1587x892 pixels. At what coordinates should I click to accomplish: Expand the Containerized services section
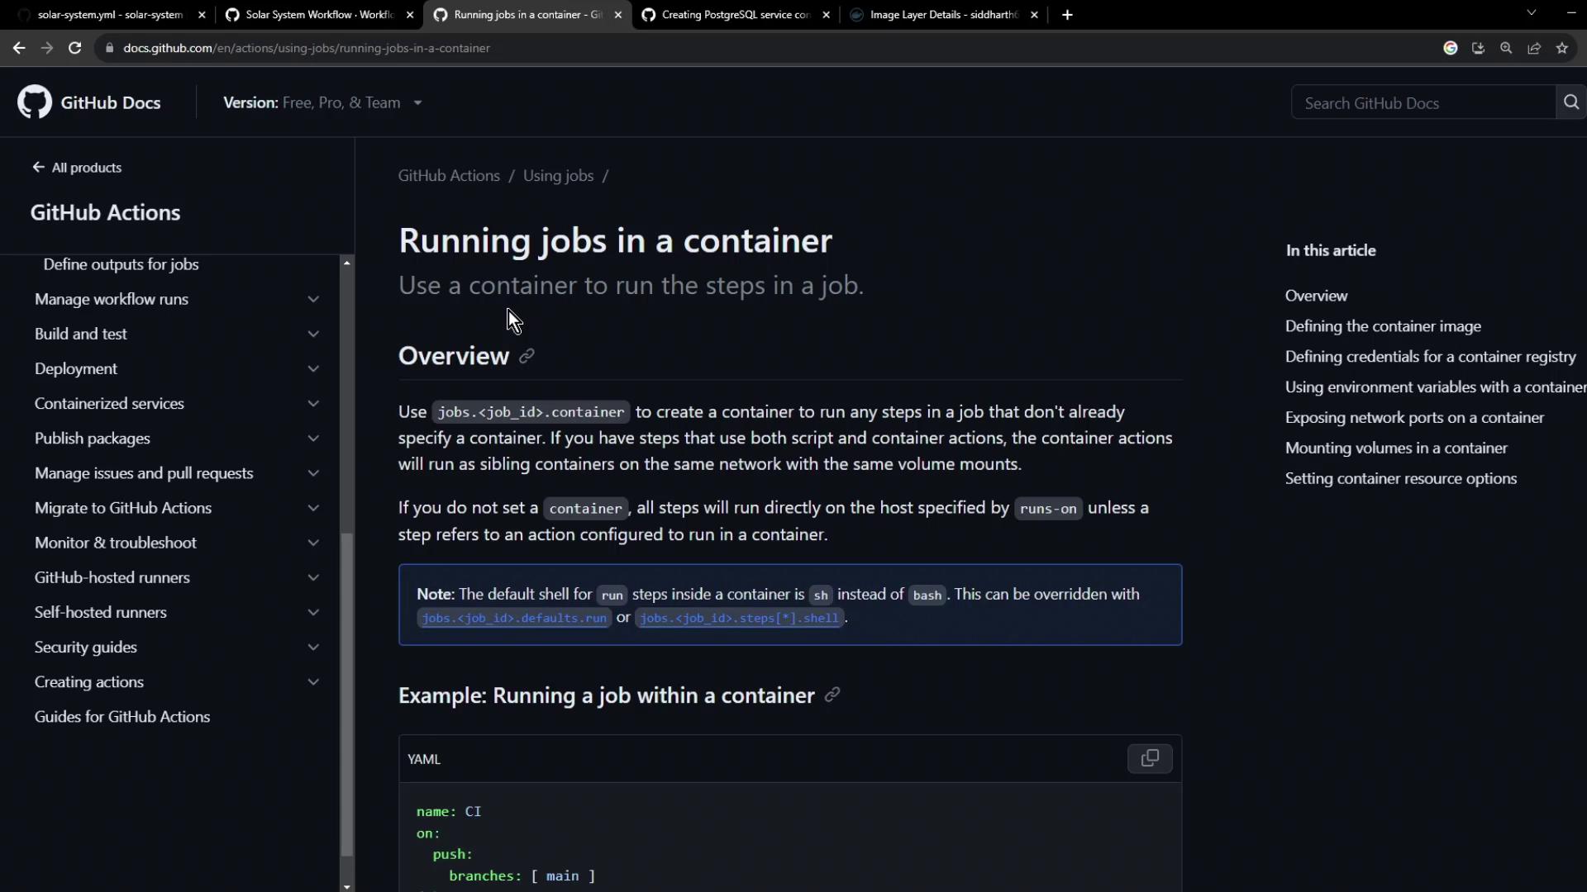[x=312, y=404]
